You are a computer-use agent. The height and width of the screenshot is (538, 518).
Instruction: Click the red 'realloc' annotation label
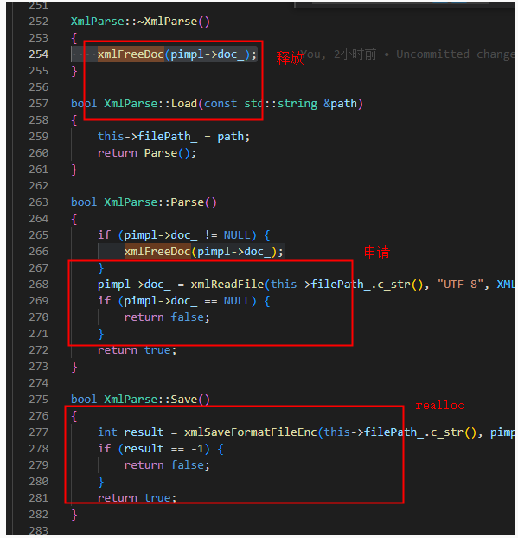(x=439, y=405)
